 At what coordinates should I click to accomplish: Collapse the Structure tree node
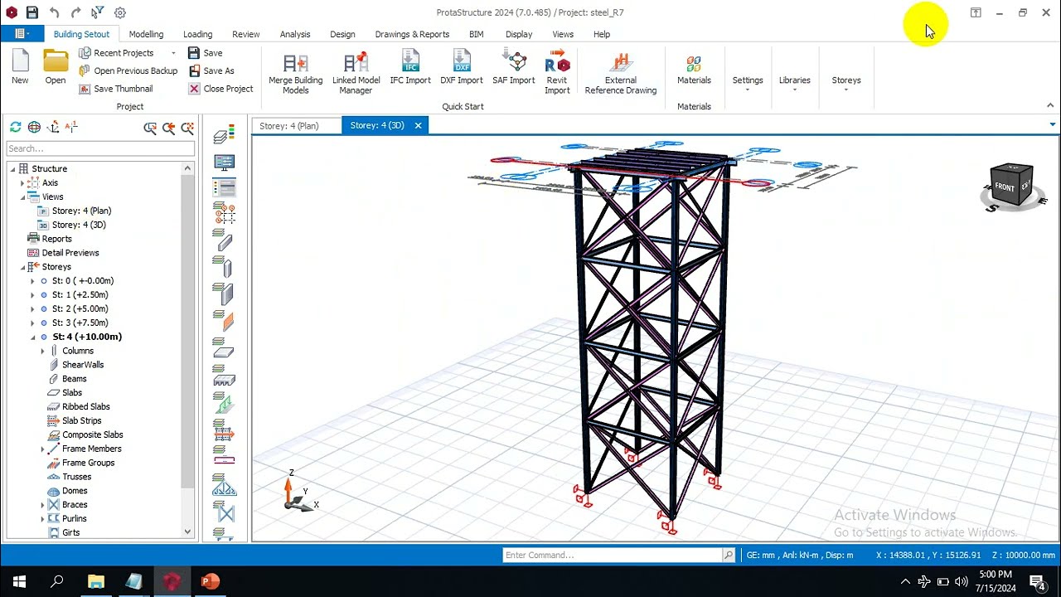click(x=13, y=169)
